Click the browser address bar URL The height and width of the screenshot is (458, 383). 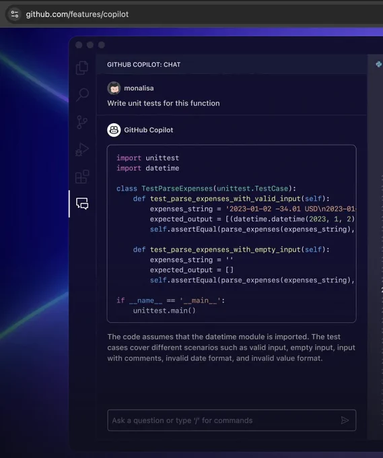coord(77,14)
